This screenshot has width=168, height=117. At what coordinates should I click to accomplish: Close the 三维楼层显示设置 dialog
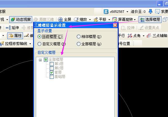click(115, 25)
